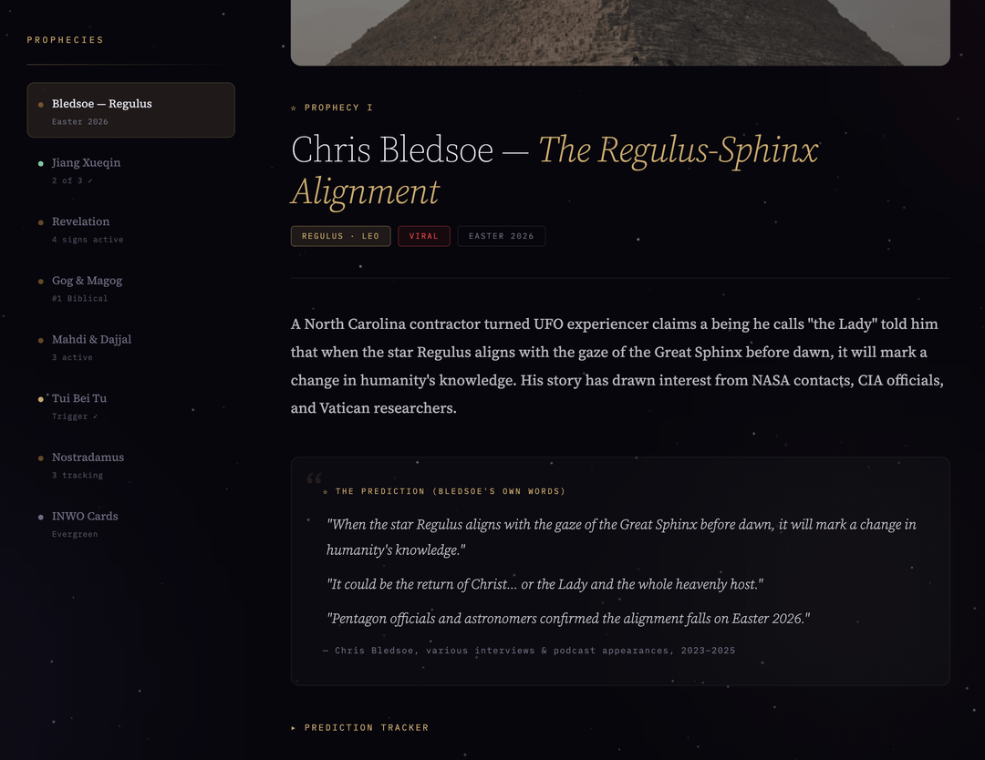Screen dimensions: 985x760
Task: Go to the Revelation prophecy
Action: click(x=80, y=222)
